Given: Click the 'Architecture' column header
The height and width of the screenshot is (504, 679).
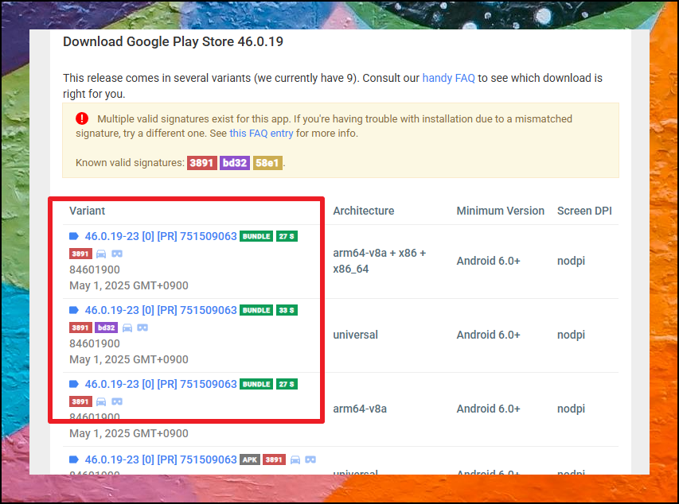Looking at the screenshot, I should click(x=363, y=211).
